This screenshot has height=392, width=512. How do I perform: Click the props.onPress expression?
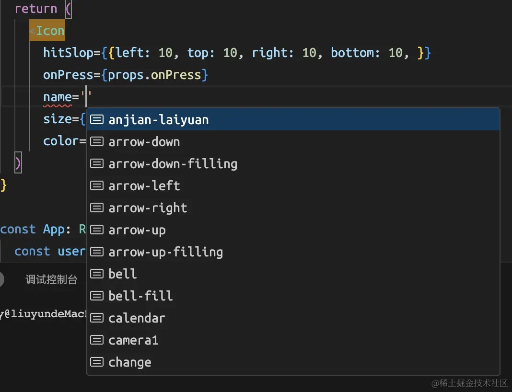154,75
